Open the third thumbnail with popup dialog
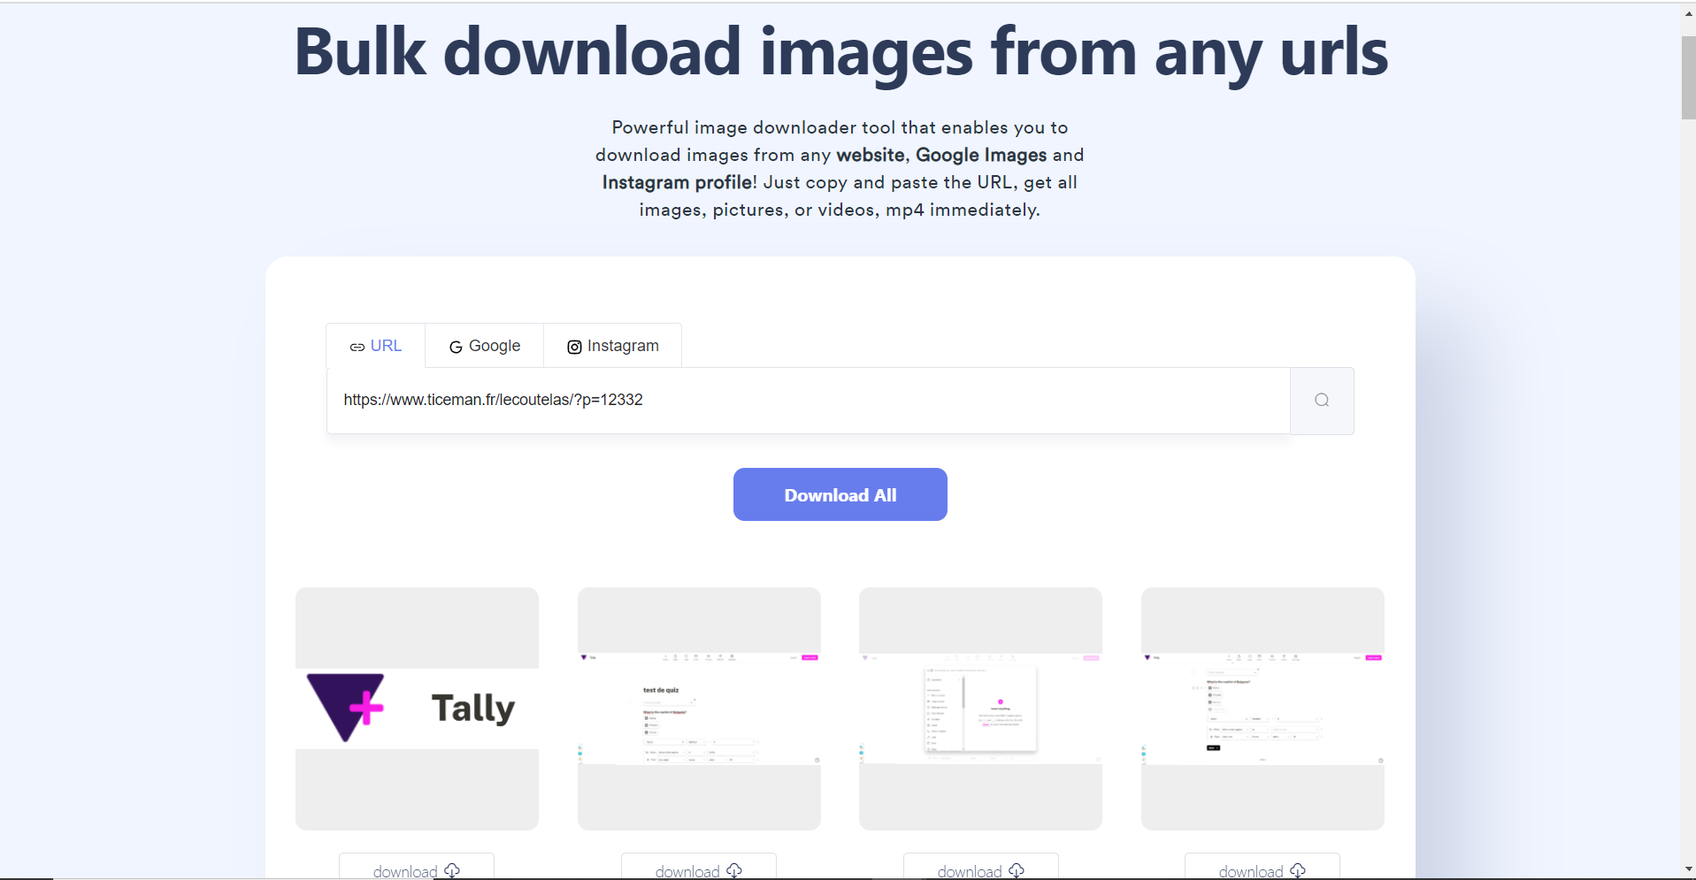The width and height of the screenshot is (1696, 880). tap(980, 708)
